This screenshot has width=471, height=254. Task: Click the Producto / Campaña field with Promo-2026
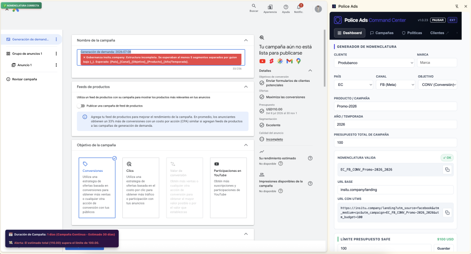[395, 107]
